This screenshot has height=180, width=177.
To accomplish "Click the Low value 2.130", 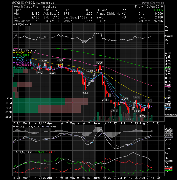I will tap(35, 17).
